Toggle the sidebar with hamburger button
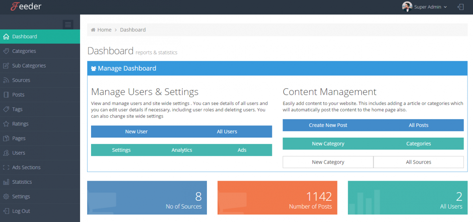Viewport: 473px width, 222px height. [68, 24]
